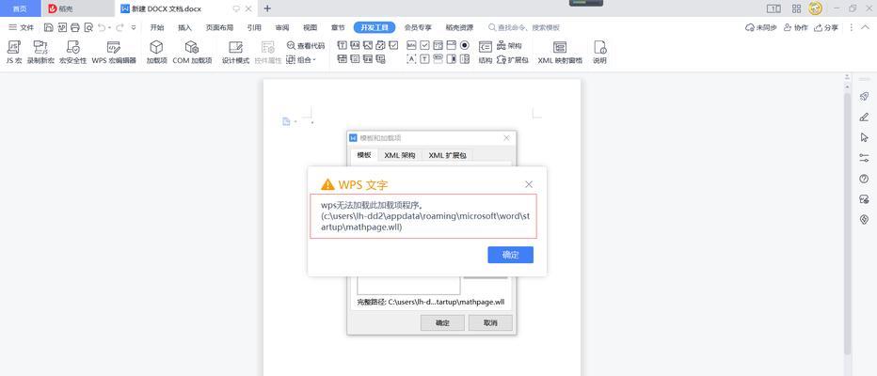Image resolution: width=877 pixels, height=376 pixels.
Task: Switch to the 开始 ribbon tab
Action: tap(157, 27)
